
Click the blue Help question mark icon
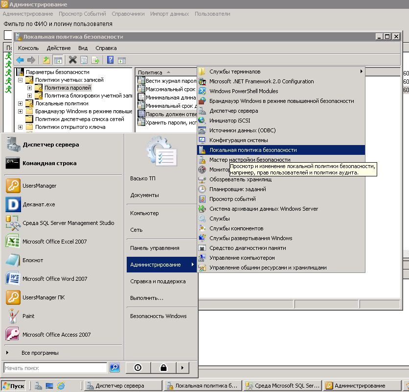click(110, 60)
